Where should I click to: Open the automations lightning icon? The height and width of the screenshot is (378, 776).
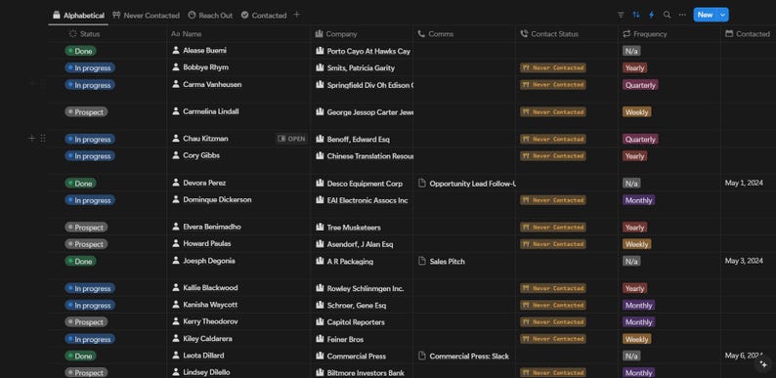point(651,15)
